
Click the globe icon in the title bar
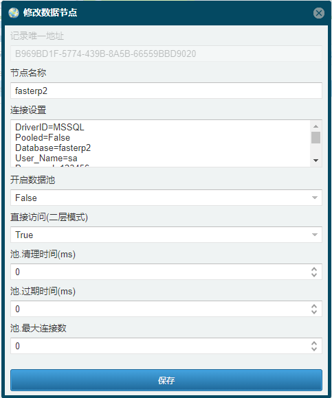(14, 12)
